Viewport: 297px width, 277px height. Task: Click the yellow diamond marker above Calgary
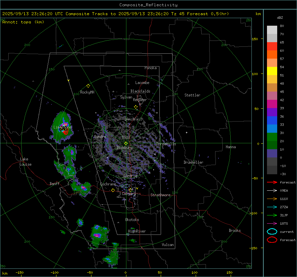130,190
